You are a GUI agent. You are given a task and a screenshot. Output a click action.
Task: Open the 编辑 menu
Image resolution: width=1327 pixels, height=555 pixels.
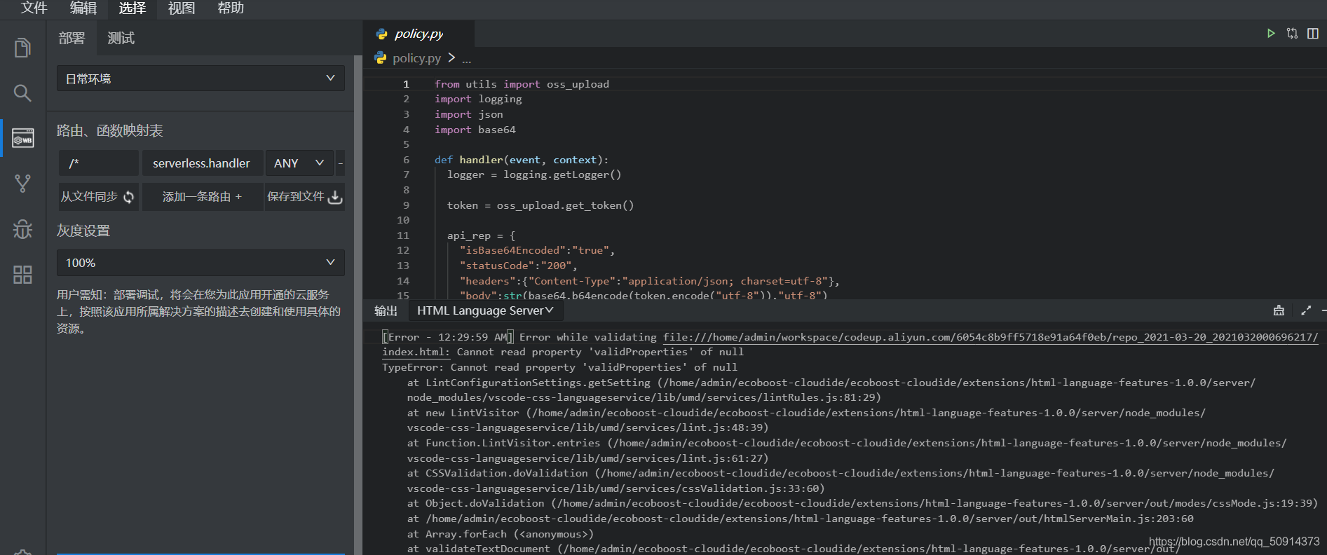coord(83,8)
